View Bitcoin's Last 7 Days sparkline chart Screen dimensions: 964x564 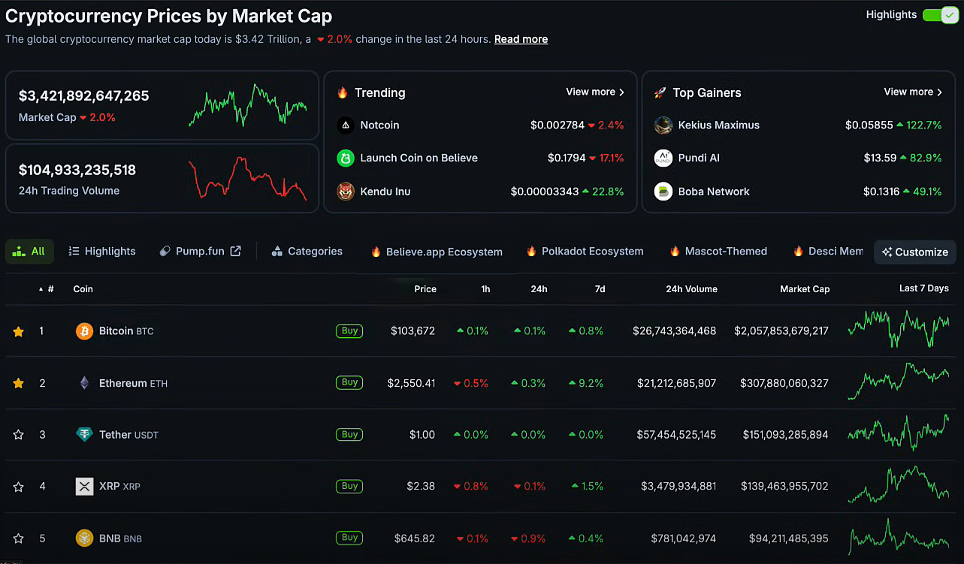899,330
